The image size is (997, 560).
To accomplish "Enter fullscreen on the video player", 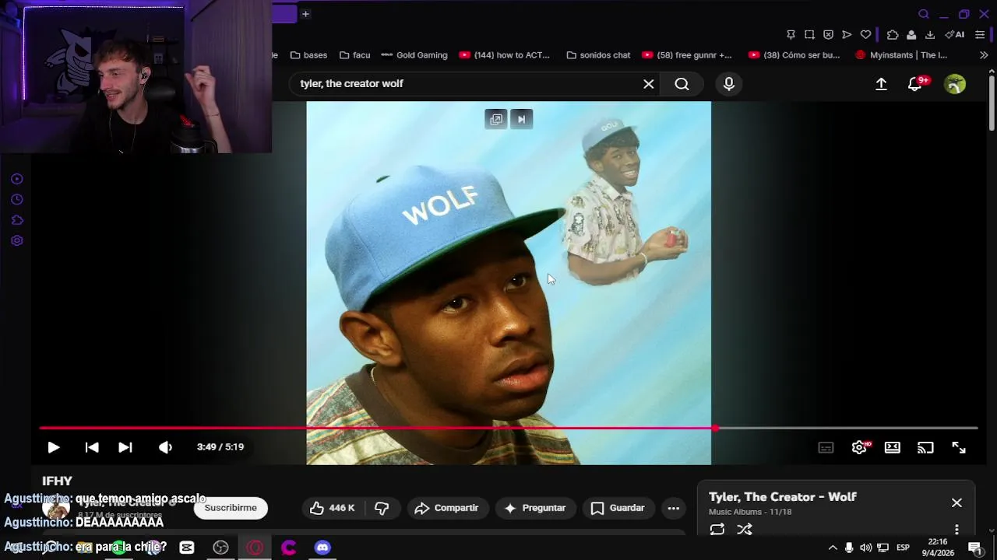I will pos(959,447).
